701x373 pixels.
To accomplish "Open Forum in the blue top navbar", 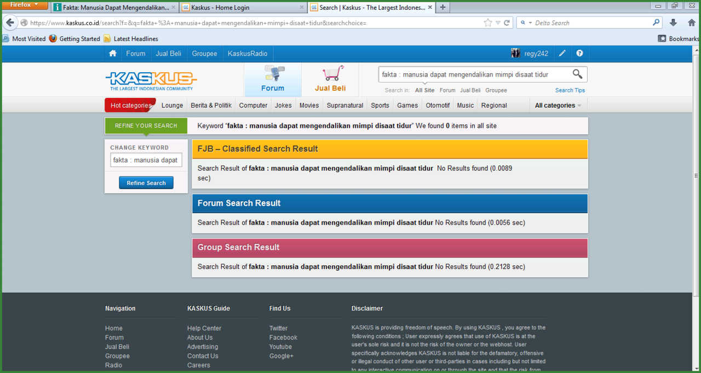I will [136, 54].
